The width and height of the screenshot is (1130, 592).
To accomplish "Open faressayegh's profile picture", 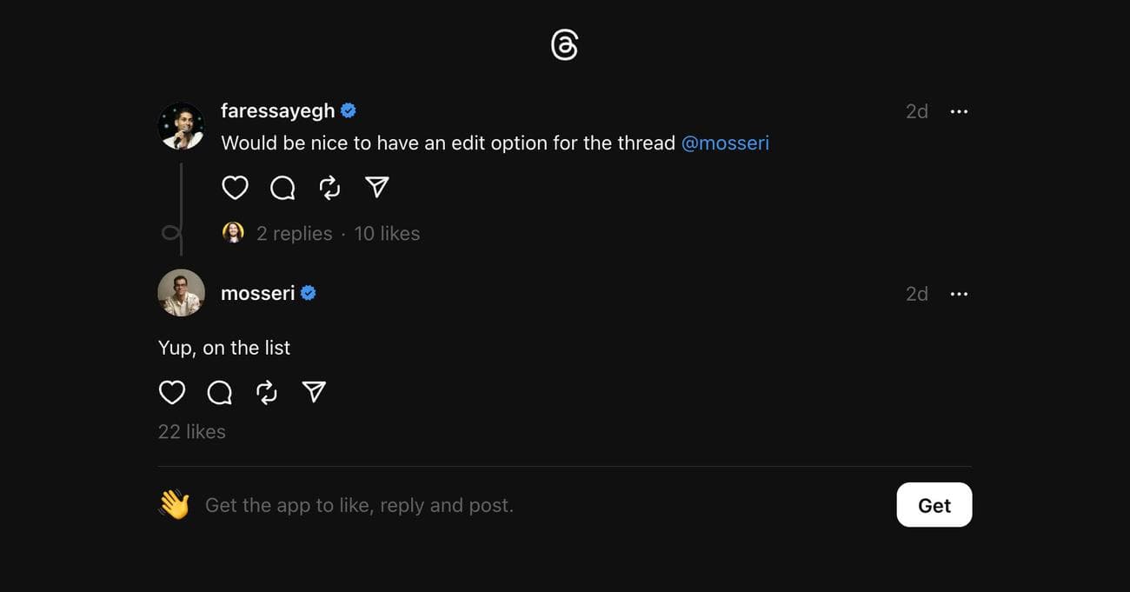I will [181, 126].
